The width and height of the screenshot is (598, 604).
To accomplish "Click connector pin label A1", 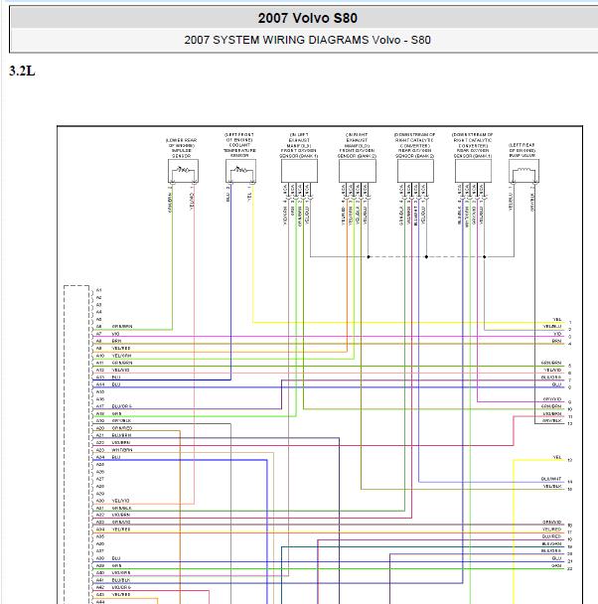I will tap(99, 290).
